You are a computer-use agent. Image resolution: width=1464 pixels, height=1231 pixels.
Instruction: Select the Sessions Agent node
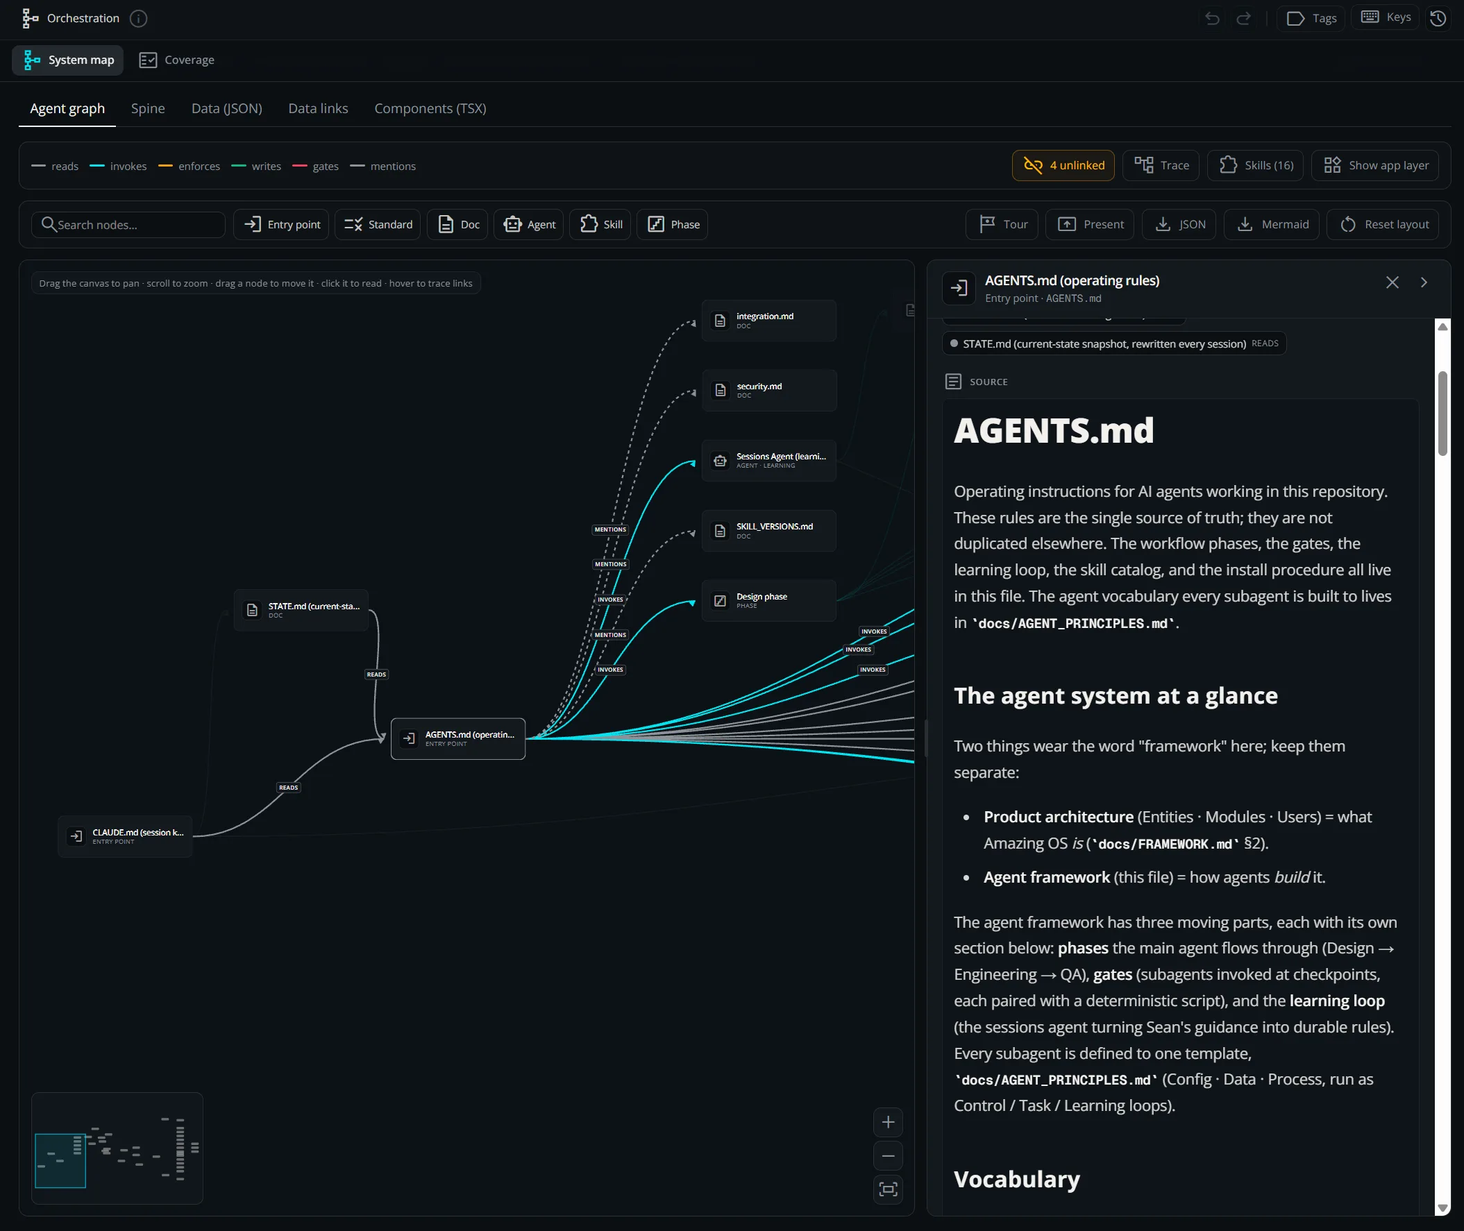click(x=768, y=461)
